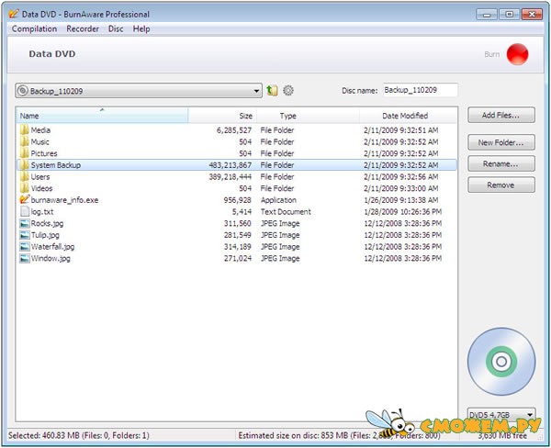The height and width of the screenshot is (448, 551).
Task: Open the Help menu
Action: [141, 28]
